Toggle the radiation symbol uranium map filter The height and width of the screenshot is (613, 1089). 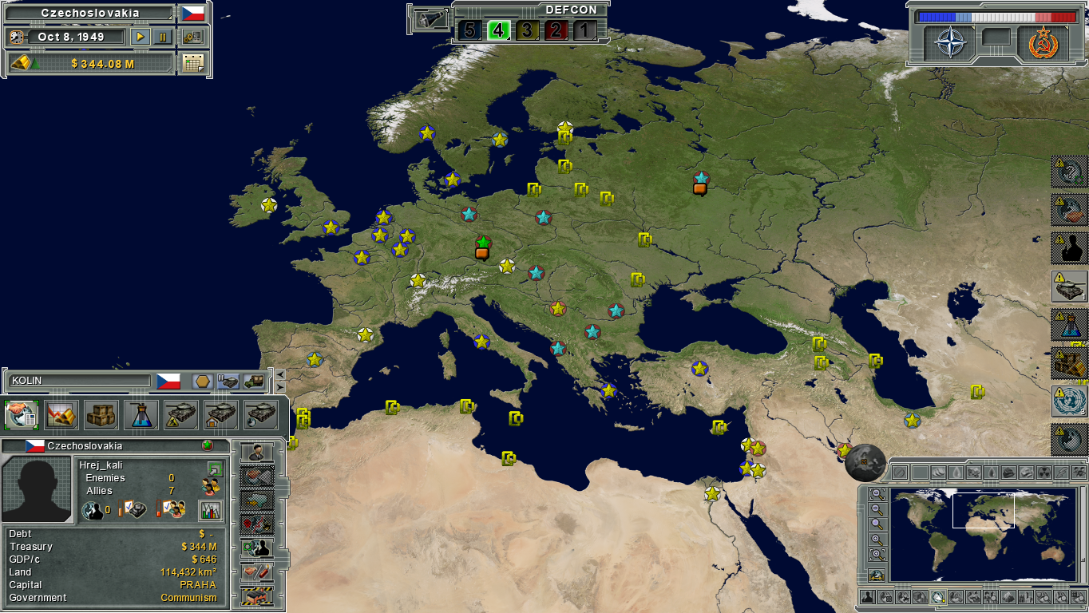[1043, 473]
